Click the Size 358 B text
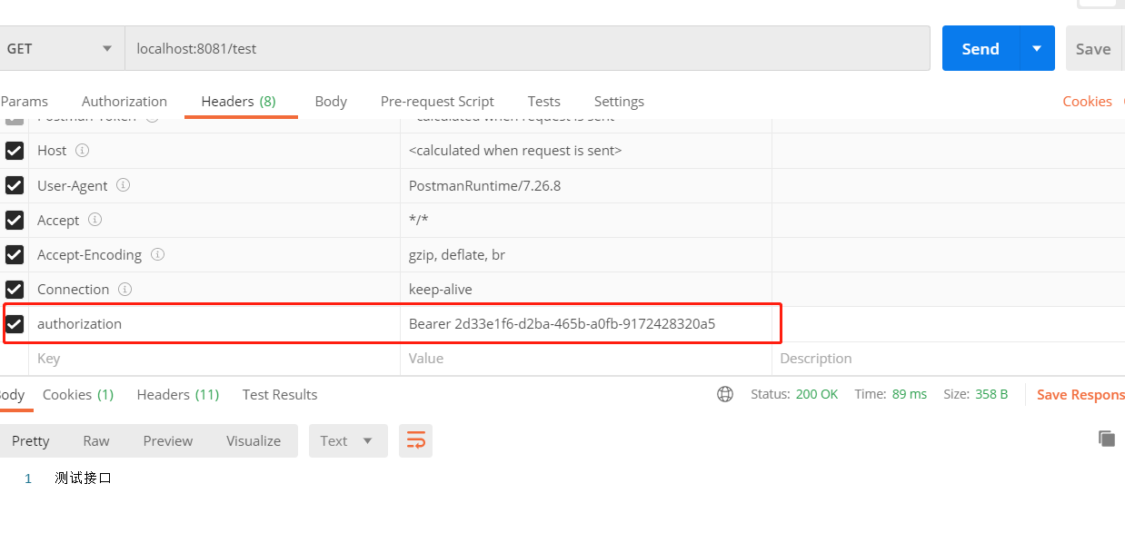 click(x=975, y=394)
